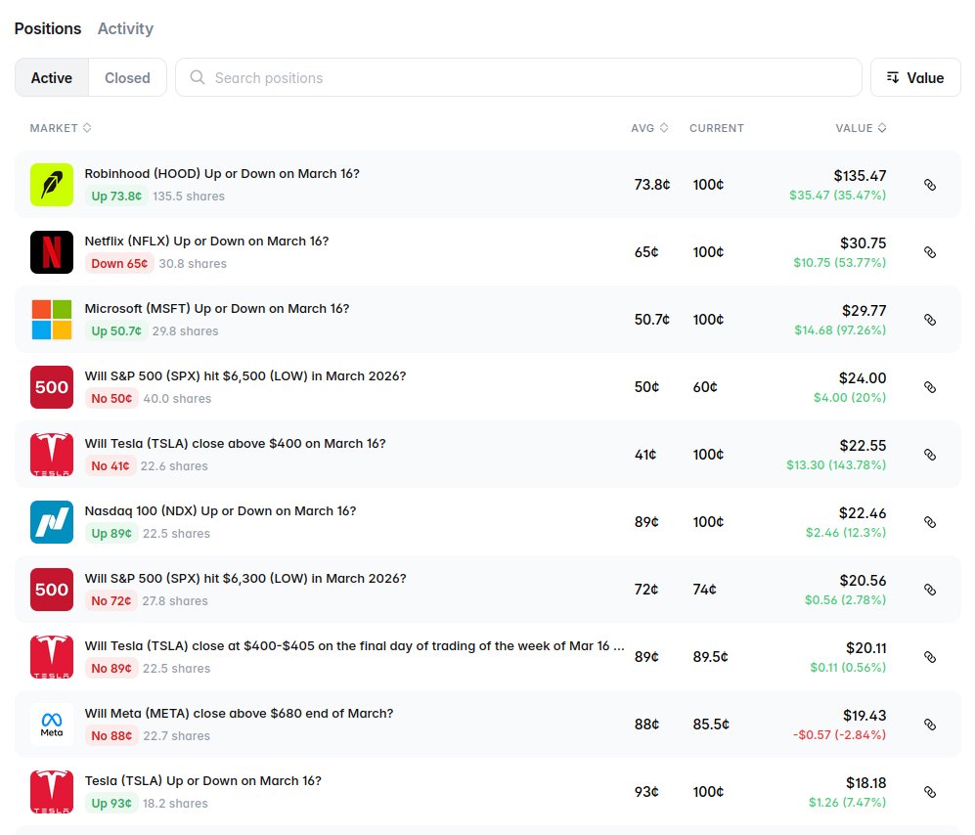Sort by the VALUE column header
This screenshot has height=835, width=975.
(x=861, y=128)
